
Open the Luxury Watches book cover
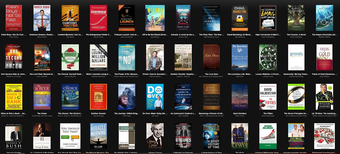click(268, 57)
